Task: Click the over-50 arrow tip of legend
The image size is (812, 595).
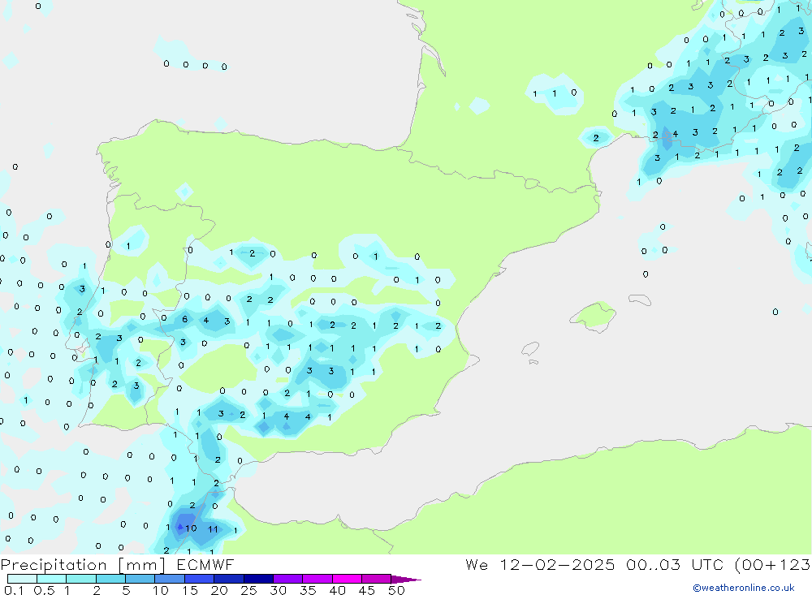Action: (x=406, y=580)
